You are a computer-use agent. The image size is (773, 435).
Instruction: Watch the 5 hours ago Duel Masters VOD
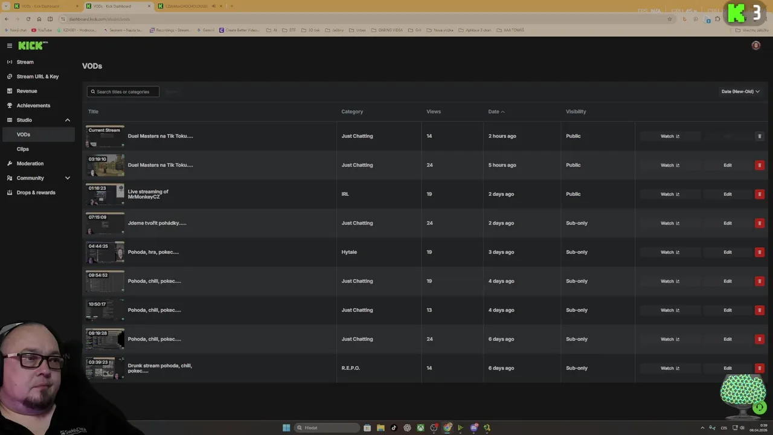click(670, 165)
